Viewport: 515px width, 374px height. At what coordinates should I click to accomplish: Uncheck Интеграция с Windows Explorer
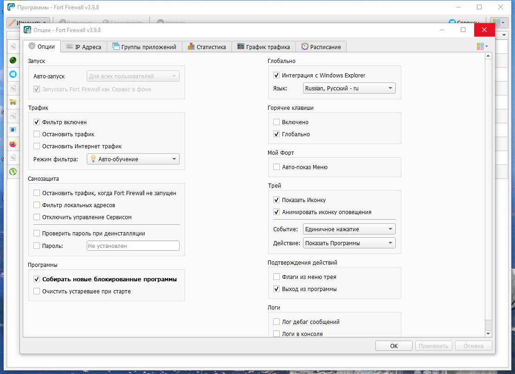coord(276,75)
